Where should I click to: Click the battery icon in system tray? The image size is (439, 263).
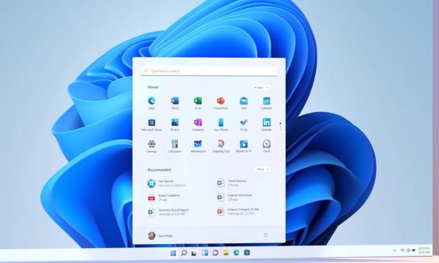click(x=413, y=250)
